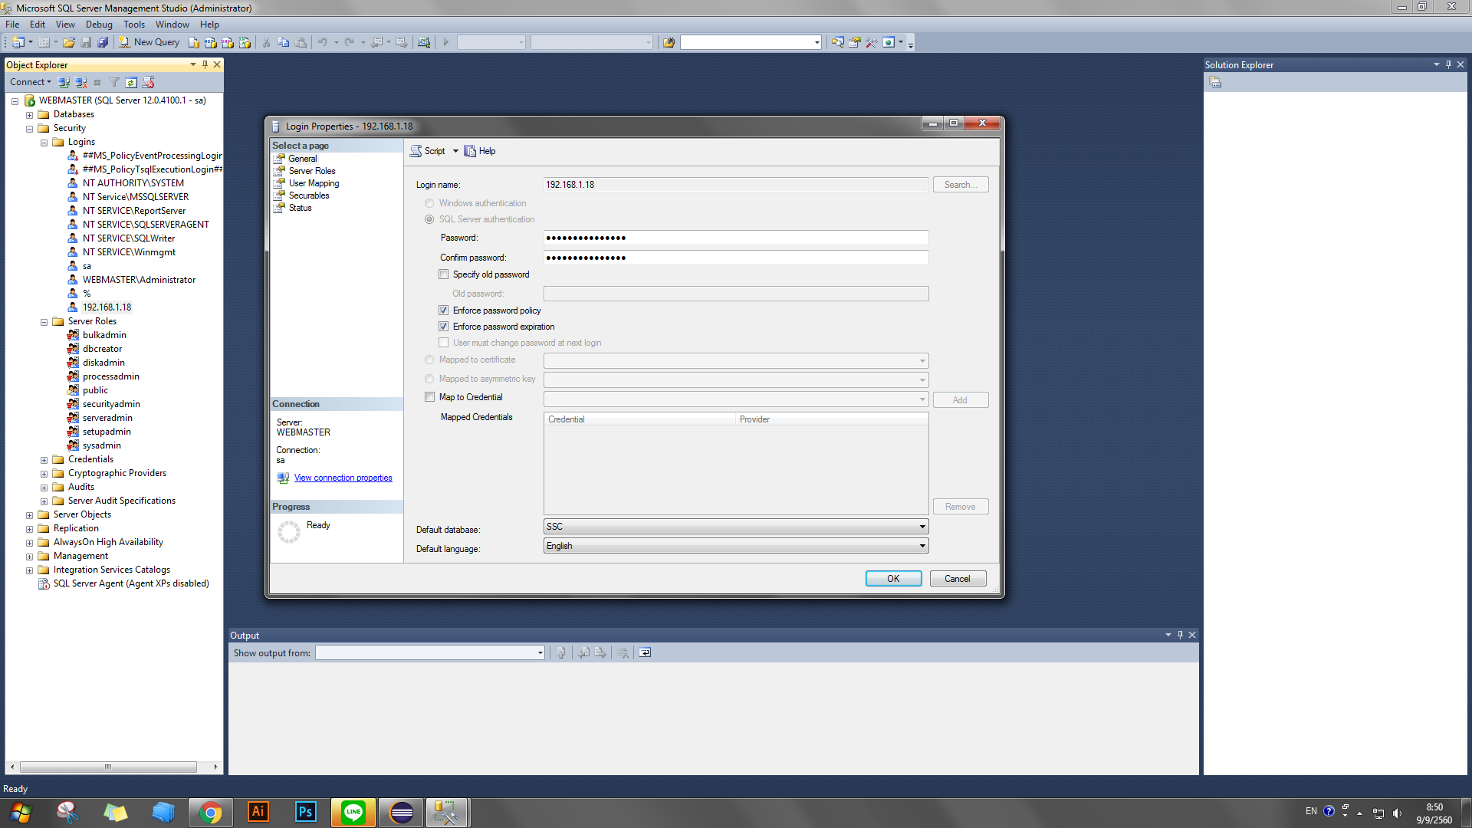Expand the Management tree node
Screen dimensions: 1472x828
pyautogui.click(x=29, y=557)
